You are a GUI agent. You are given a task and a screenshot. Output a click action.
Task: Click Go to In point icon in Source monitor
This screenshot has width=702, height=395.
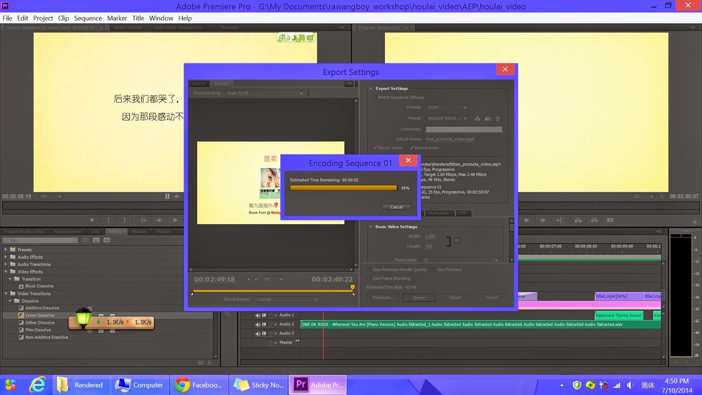click(x=143, y=220)
